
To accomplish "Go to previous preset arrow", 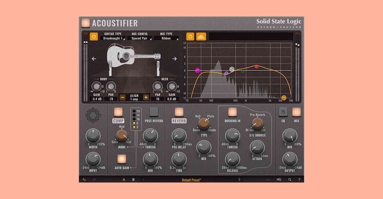I will [144, 180].
